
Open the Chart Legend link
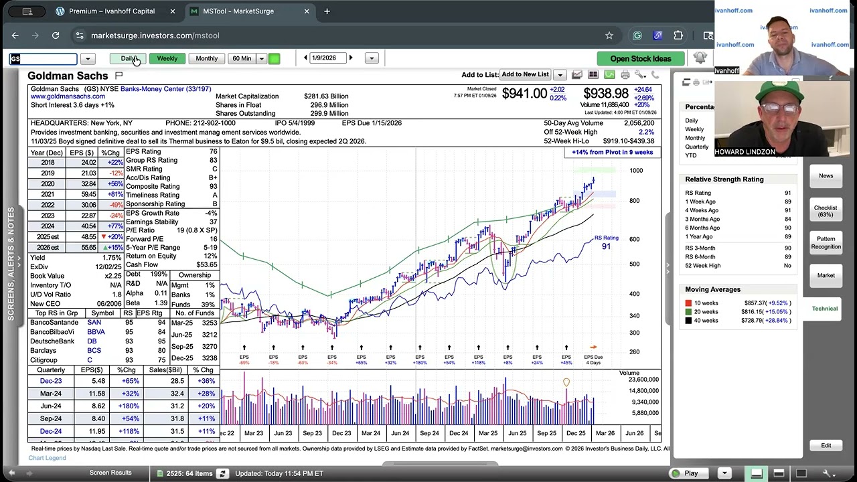tap(47, 458)
